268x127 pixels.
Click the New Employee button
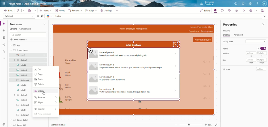(x=203, y=40)
